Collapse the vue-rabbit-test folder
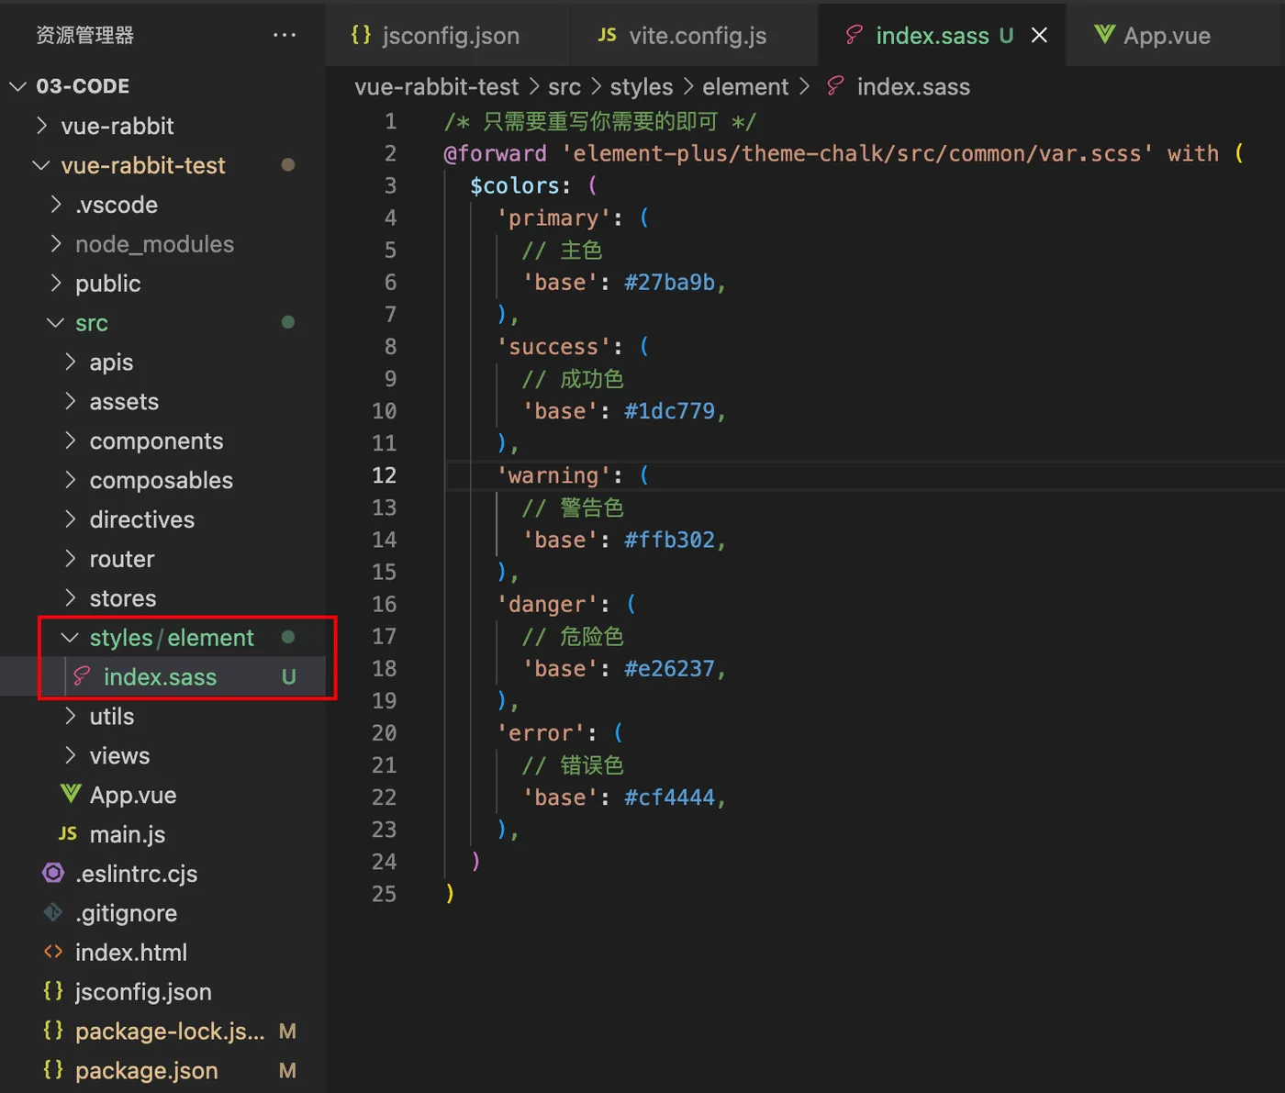The image size is (1285, 1093). tap(41, 165)
